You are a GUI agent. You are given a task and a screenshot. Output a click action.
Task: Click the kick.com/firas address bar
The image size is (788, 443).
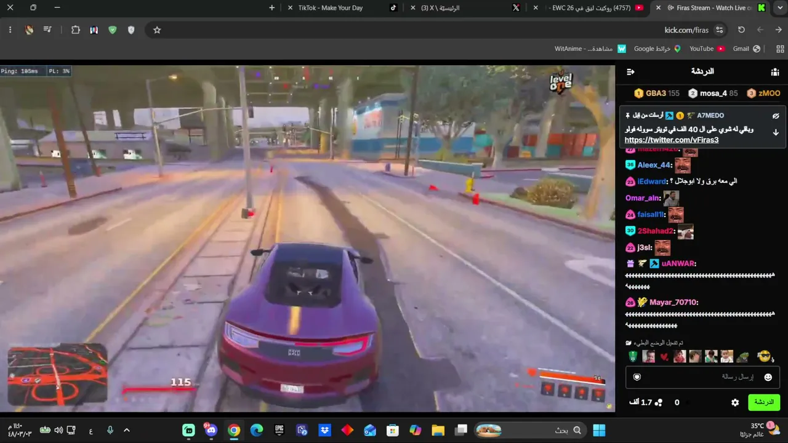click(x=436, y=30)
